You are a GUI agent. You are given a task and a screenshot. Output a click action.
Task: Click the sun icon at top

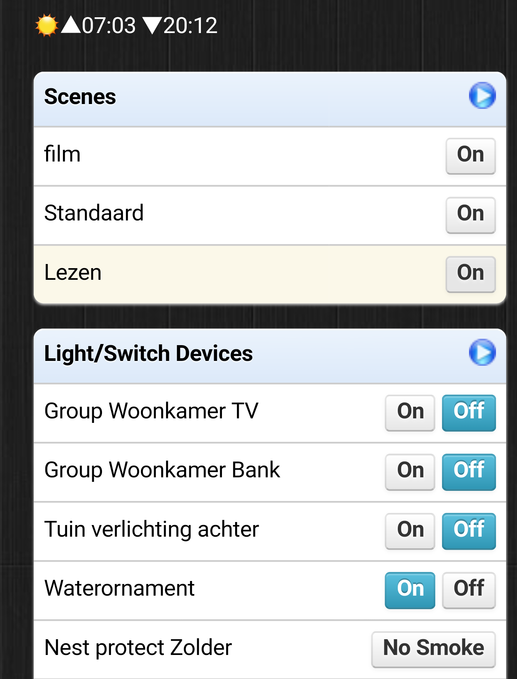pos(46,26)
